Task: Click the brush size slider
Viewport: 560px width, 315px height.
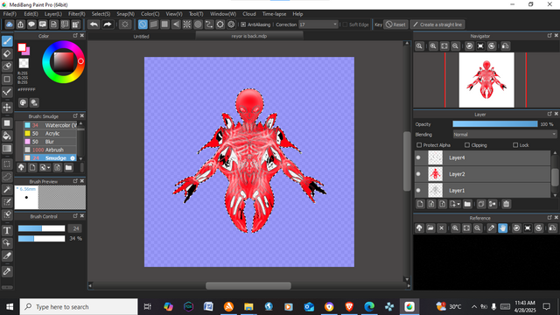Action: pos(41,228)
